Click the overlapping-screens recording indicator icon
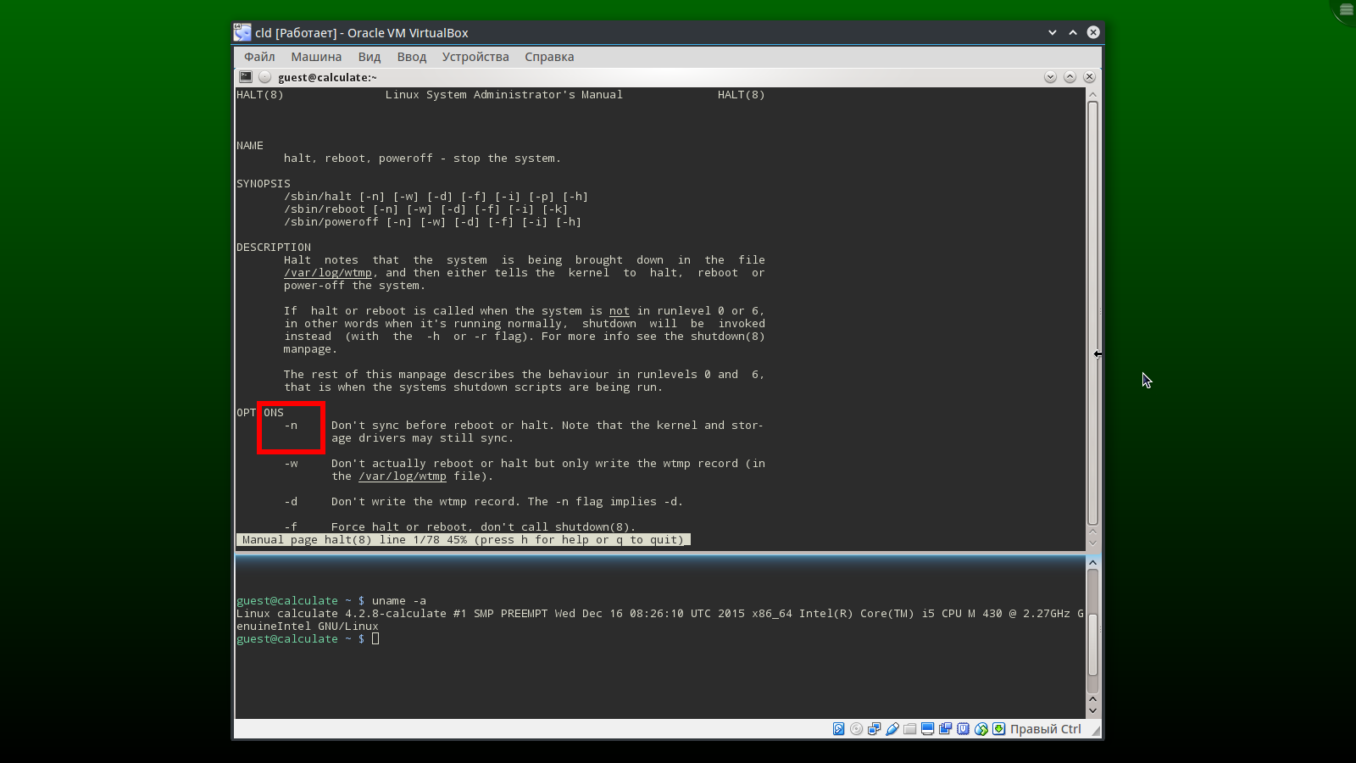The height and width of the screenshot is (763, 1356). click(945, 729)
